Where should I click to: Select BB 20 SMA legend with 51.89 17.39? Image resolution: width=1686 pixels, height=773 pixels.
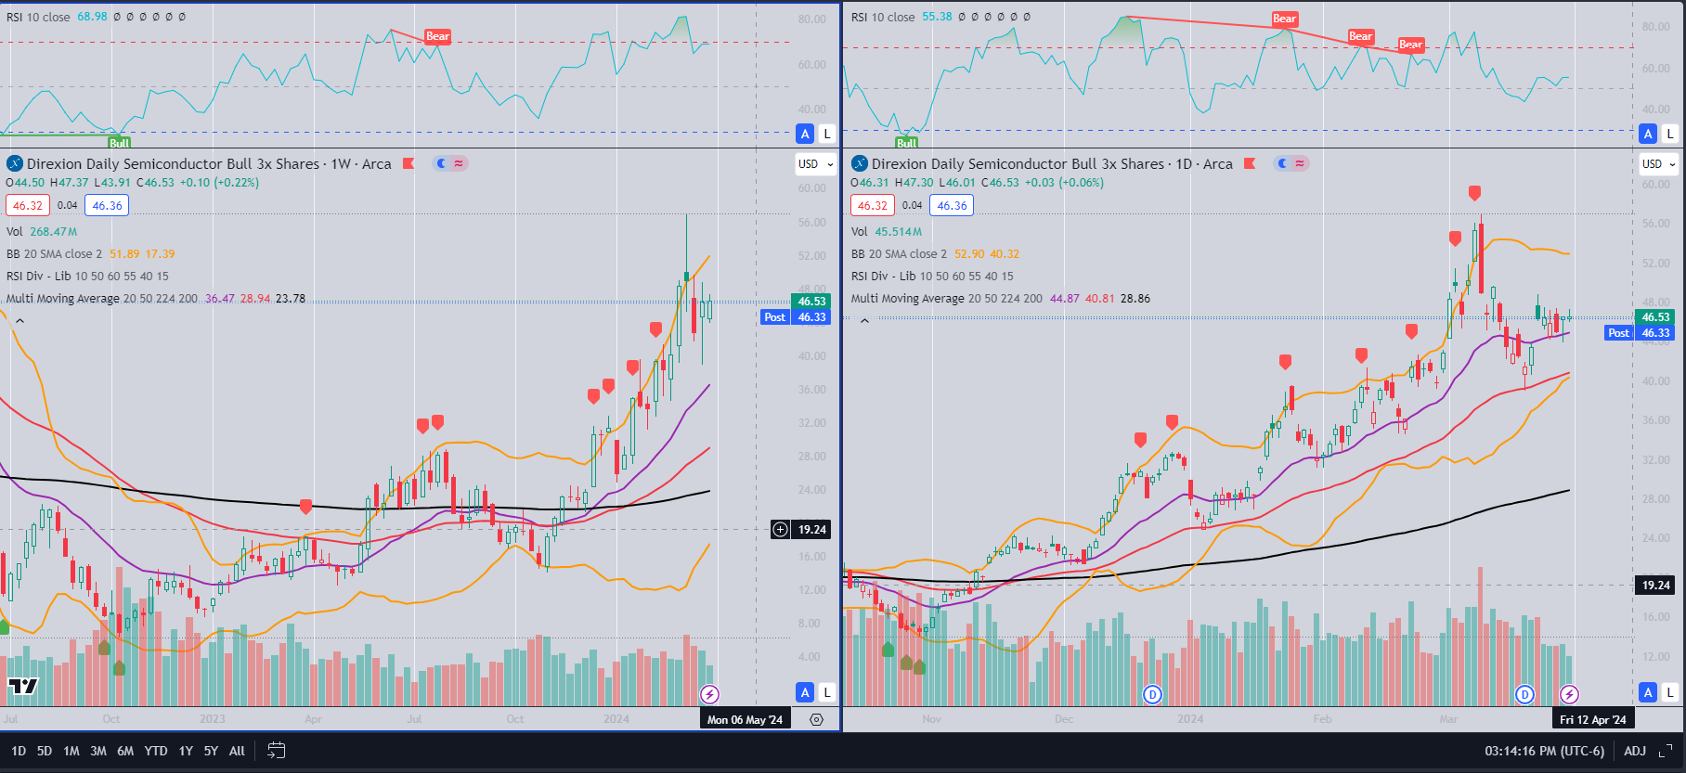[90, 253]
